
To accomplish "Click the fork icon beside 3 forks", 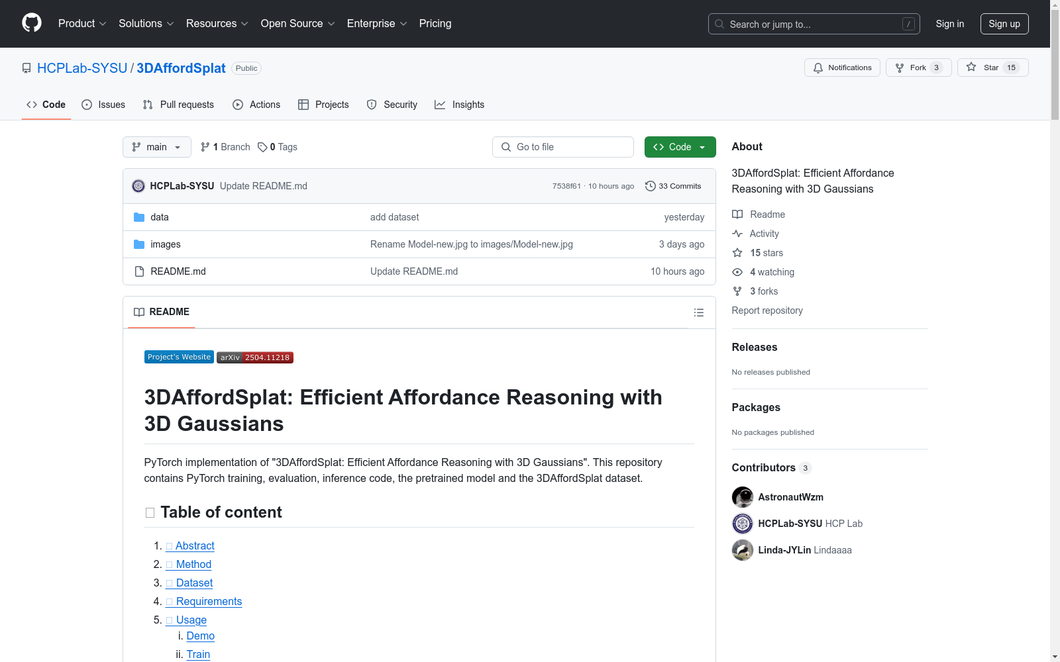I will point(737,291).
